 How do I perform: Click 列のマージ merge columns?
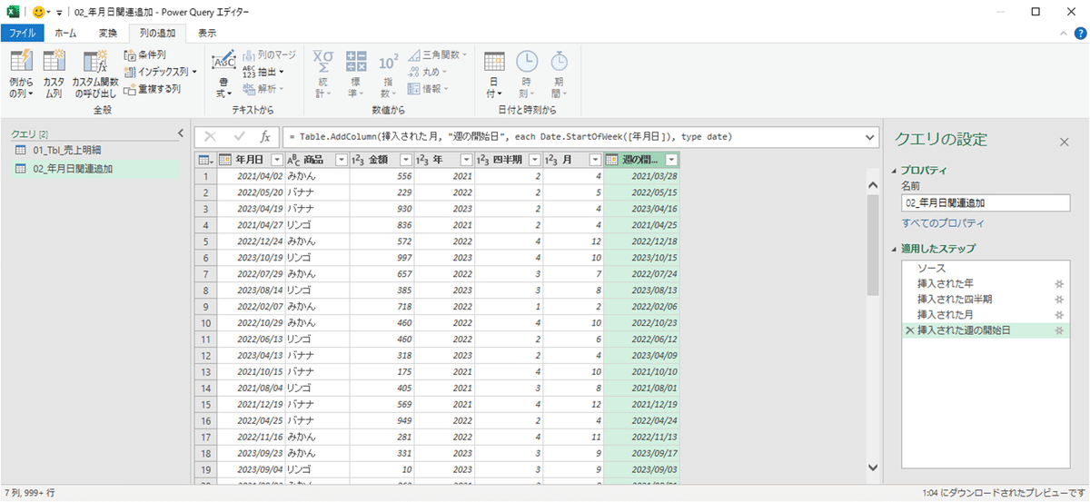click(270, 55)
